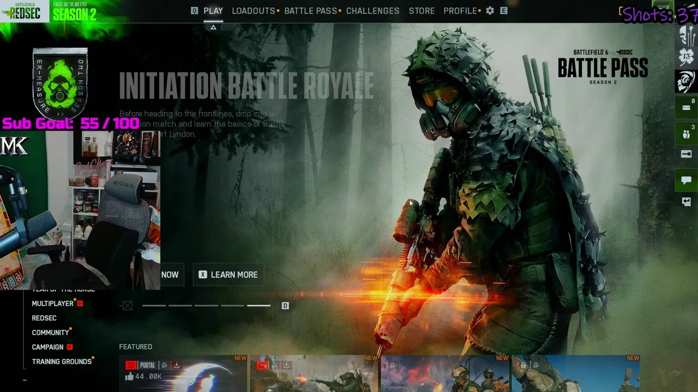Click the previous slide key icon left of the carousel bars
The width and height of the screenshot is (698, 392).
pos(128,306)
